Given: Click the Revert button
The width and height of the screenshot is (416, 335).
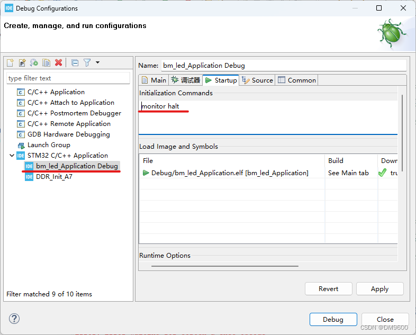Looking at the screenshot, I should (329, 289).
